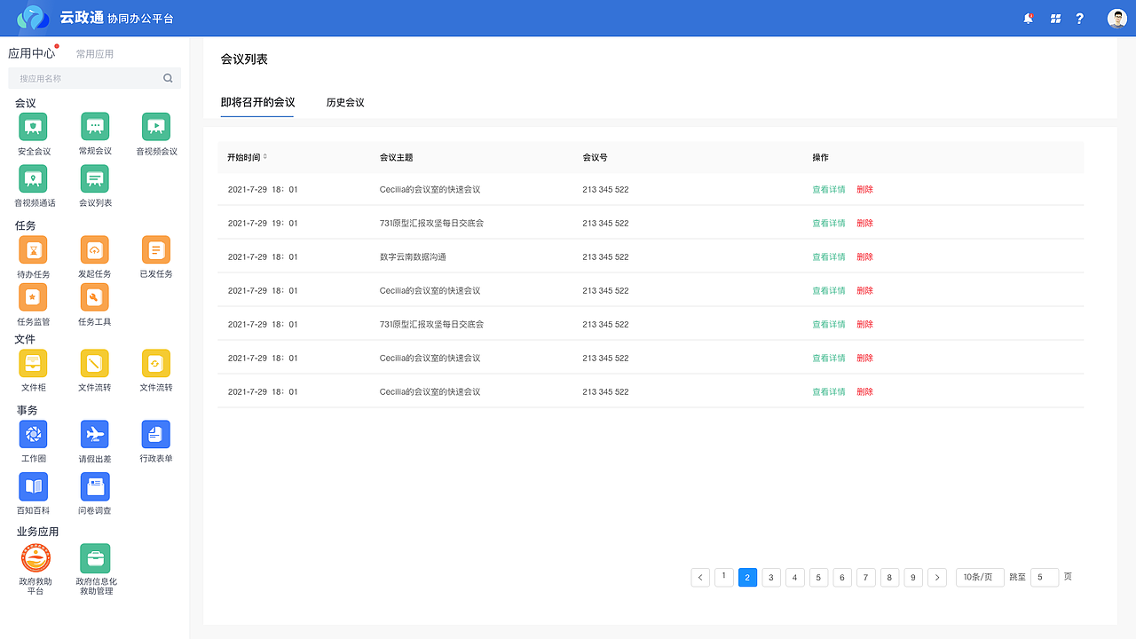
Task: Click the notification bell icon
Action: coord(1029,18)
